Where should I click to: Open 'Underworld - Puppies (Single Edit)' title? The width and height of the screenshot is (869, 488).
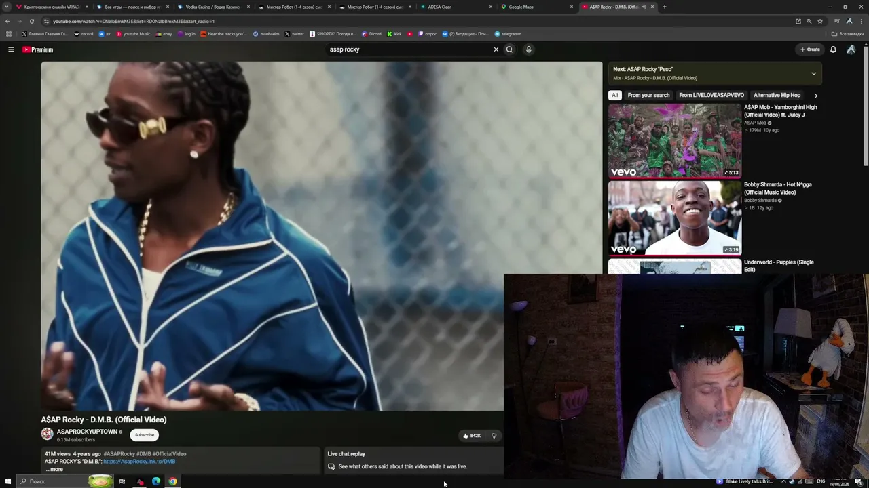pyautogui.click(x=779, y=266)
